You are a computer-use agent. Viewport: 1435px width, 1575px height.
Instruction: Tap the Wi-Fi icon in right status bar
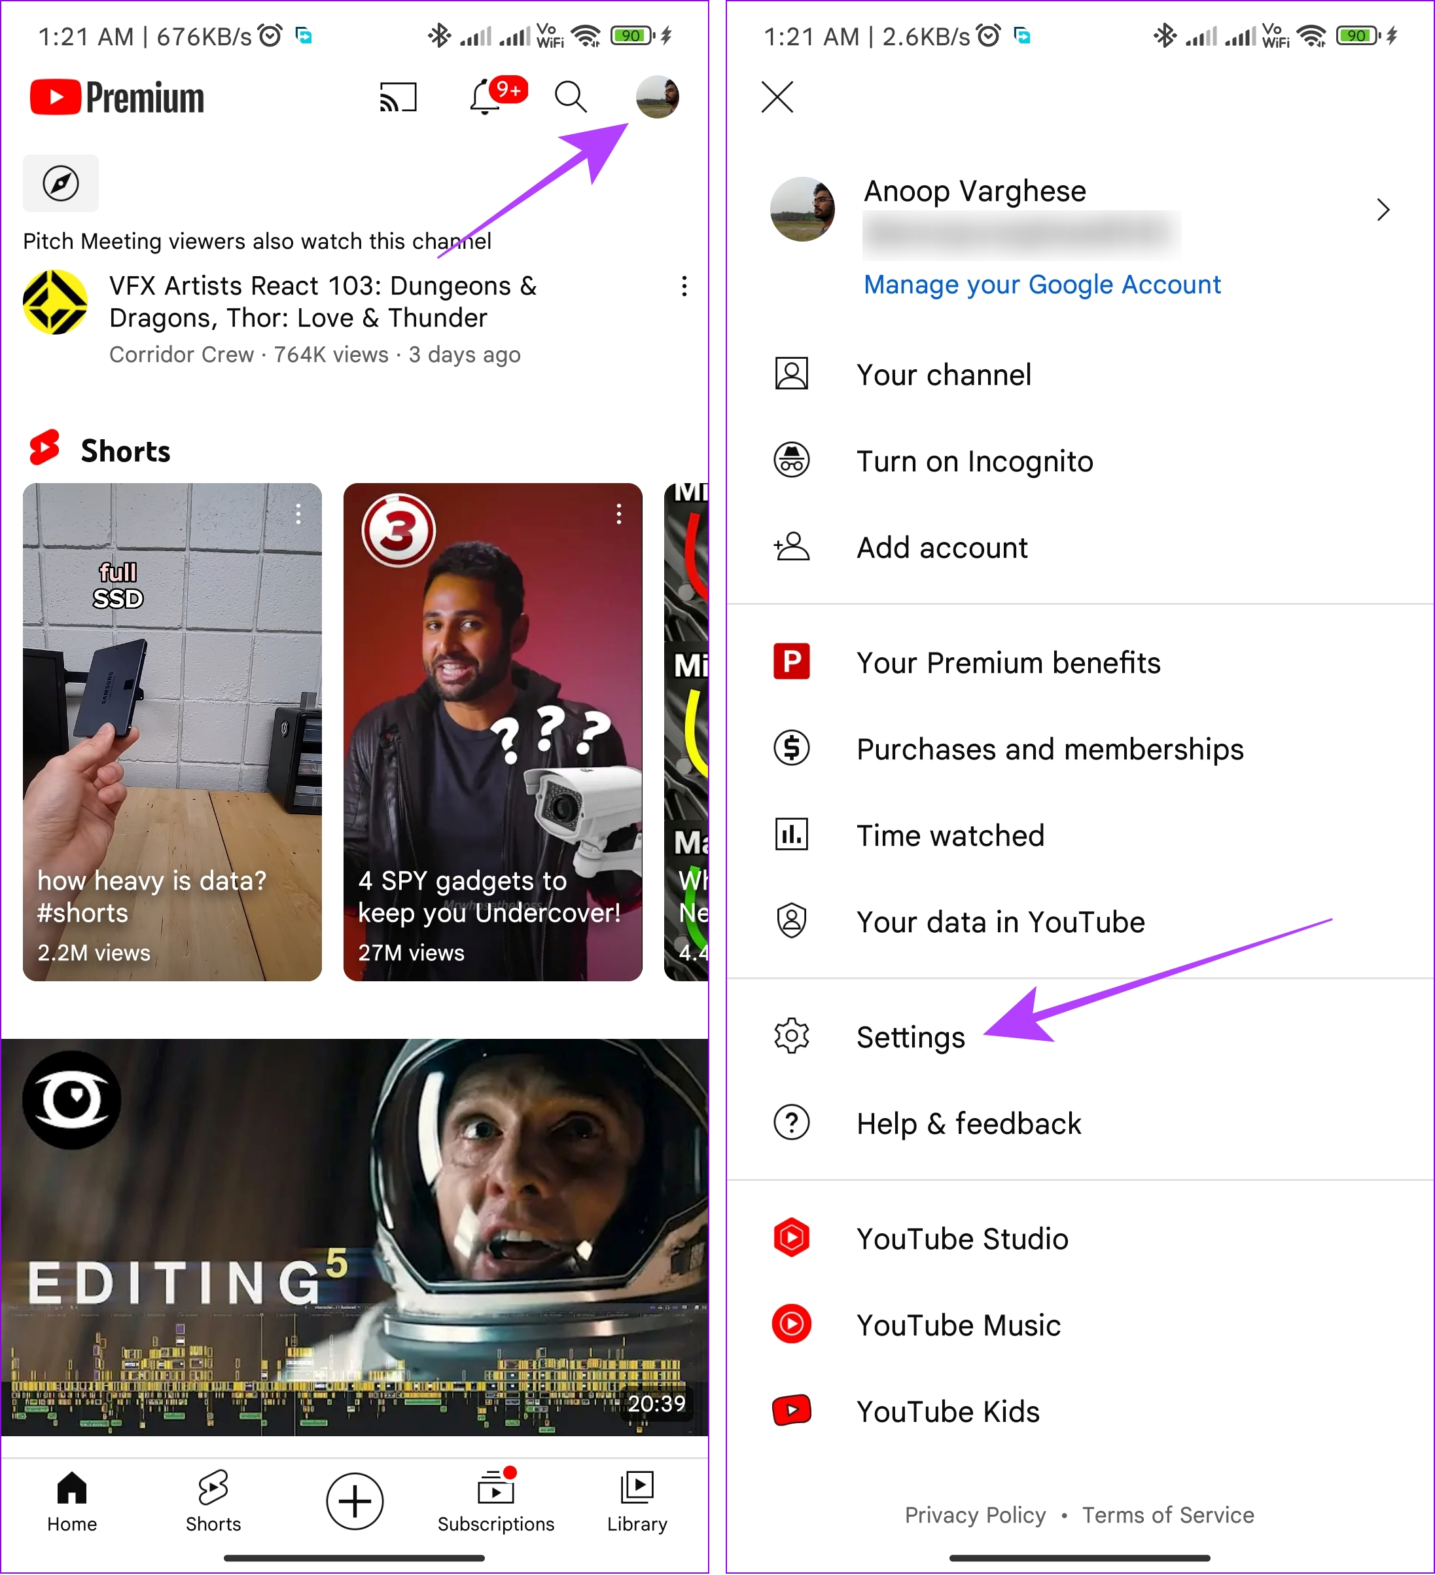1311,35
